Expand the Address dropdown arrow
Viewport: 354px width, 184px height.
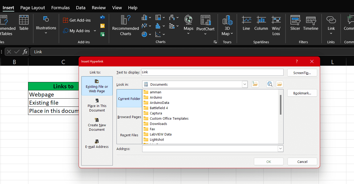pyautogui.click(x=280, y=149)
